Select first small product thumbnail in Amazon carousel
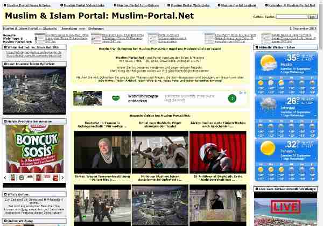Image resolution: width=323 pixels, height=226 pixels. coord(13,178)
